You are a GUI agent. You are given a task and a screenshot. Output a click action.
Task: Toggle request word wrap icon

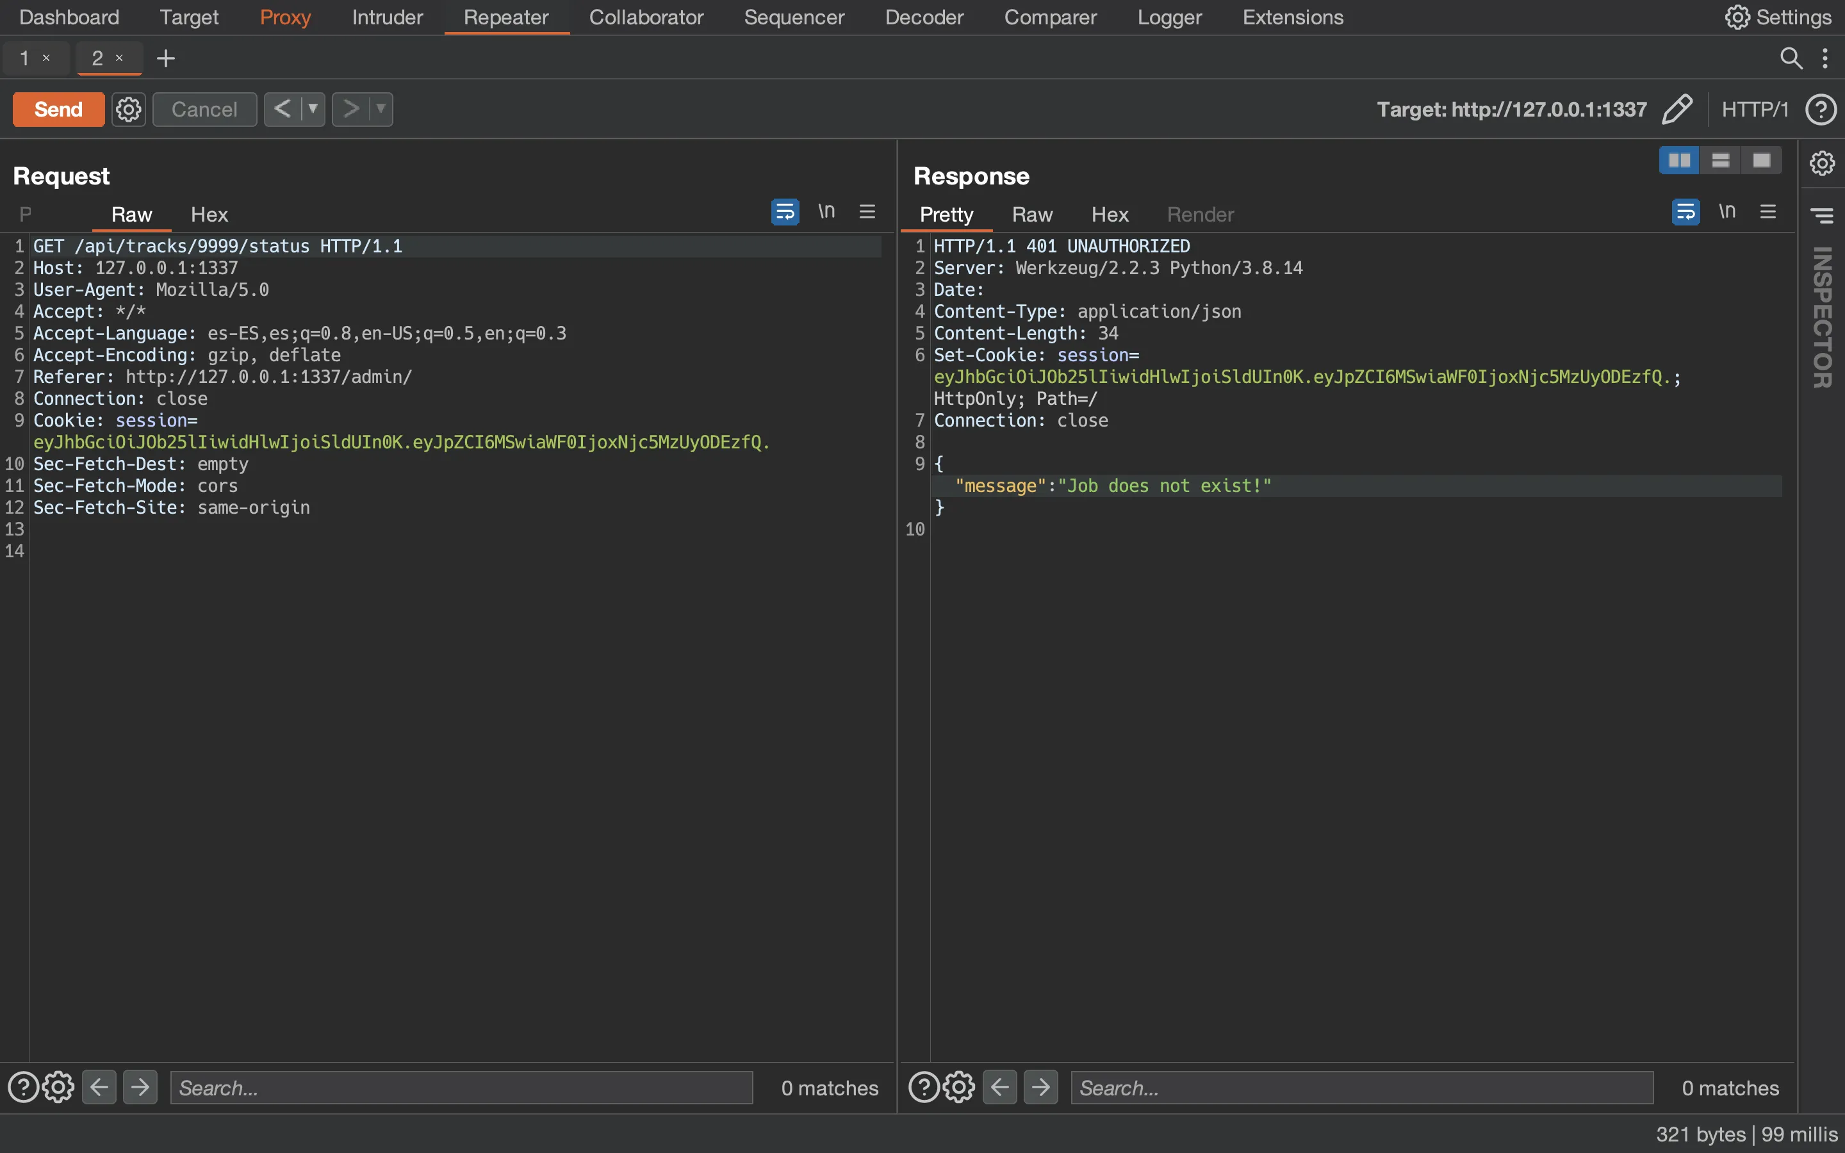click(x=785, y=211)
